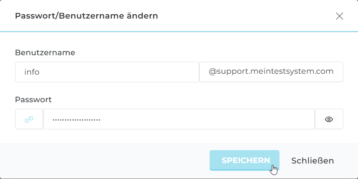Click the Benutzername field containing "info"
The width and height of the screenshot is (358, 179).
tap(107, 72)
